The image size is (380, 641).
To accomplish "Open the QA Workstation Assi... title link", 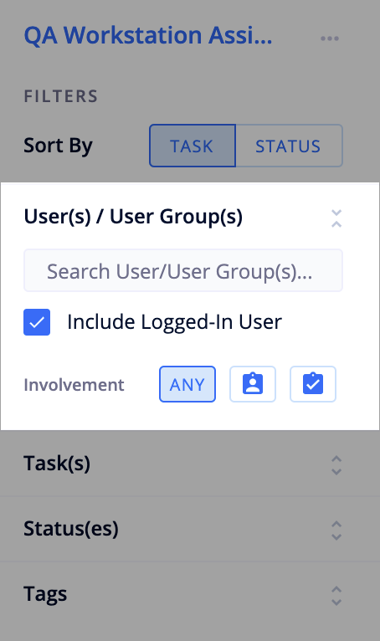I will 148,36.
